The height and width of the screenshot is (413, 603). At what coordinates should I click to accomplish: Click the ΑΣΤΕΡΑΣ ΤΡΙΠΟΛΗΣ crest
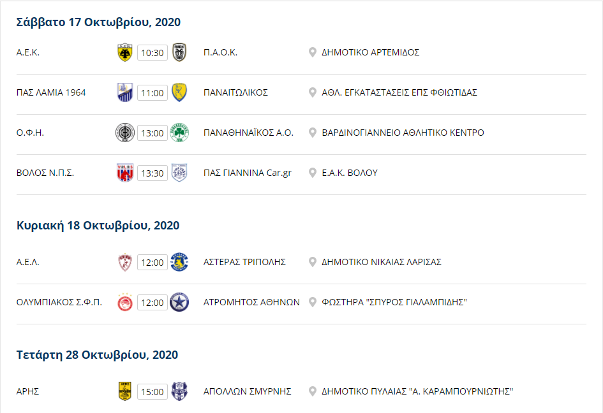coord(179,262)
